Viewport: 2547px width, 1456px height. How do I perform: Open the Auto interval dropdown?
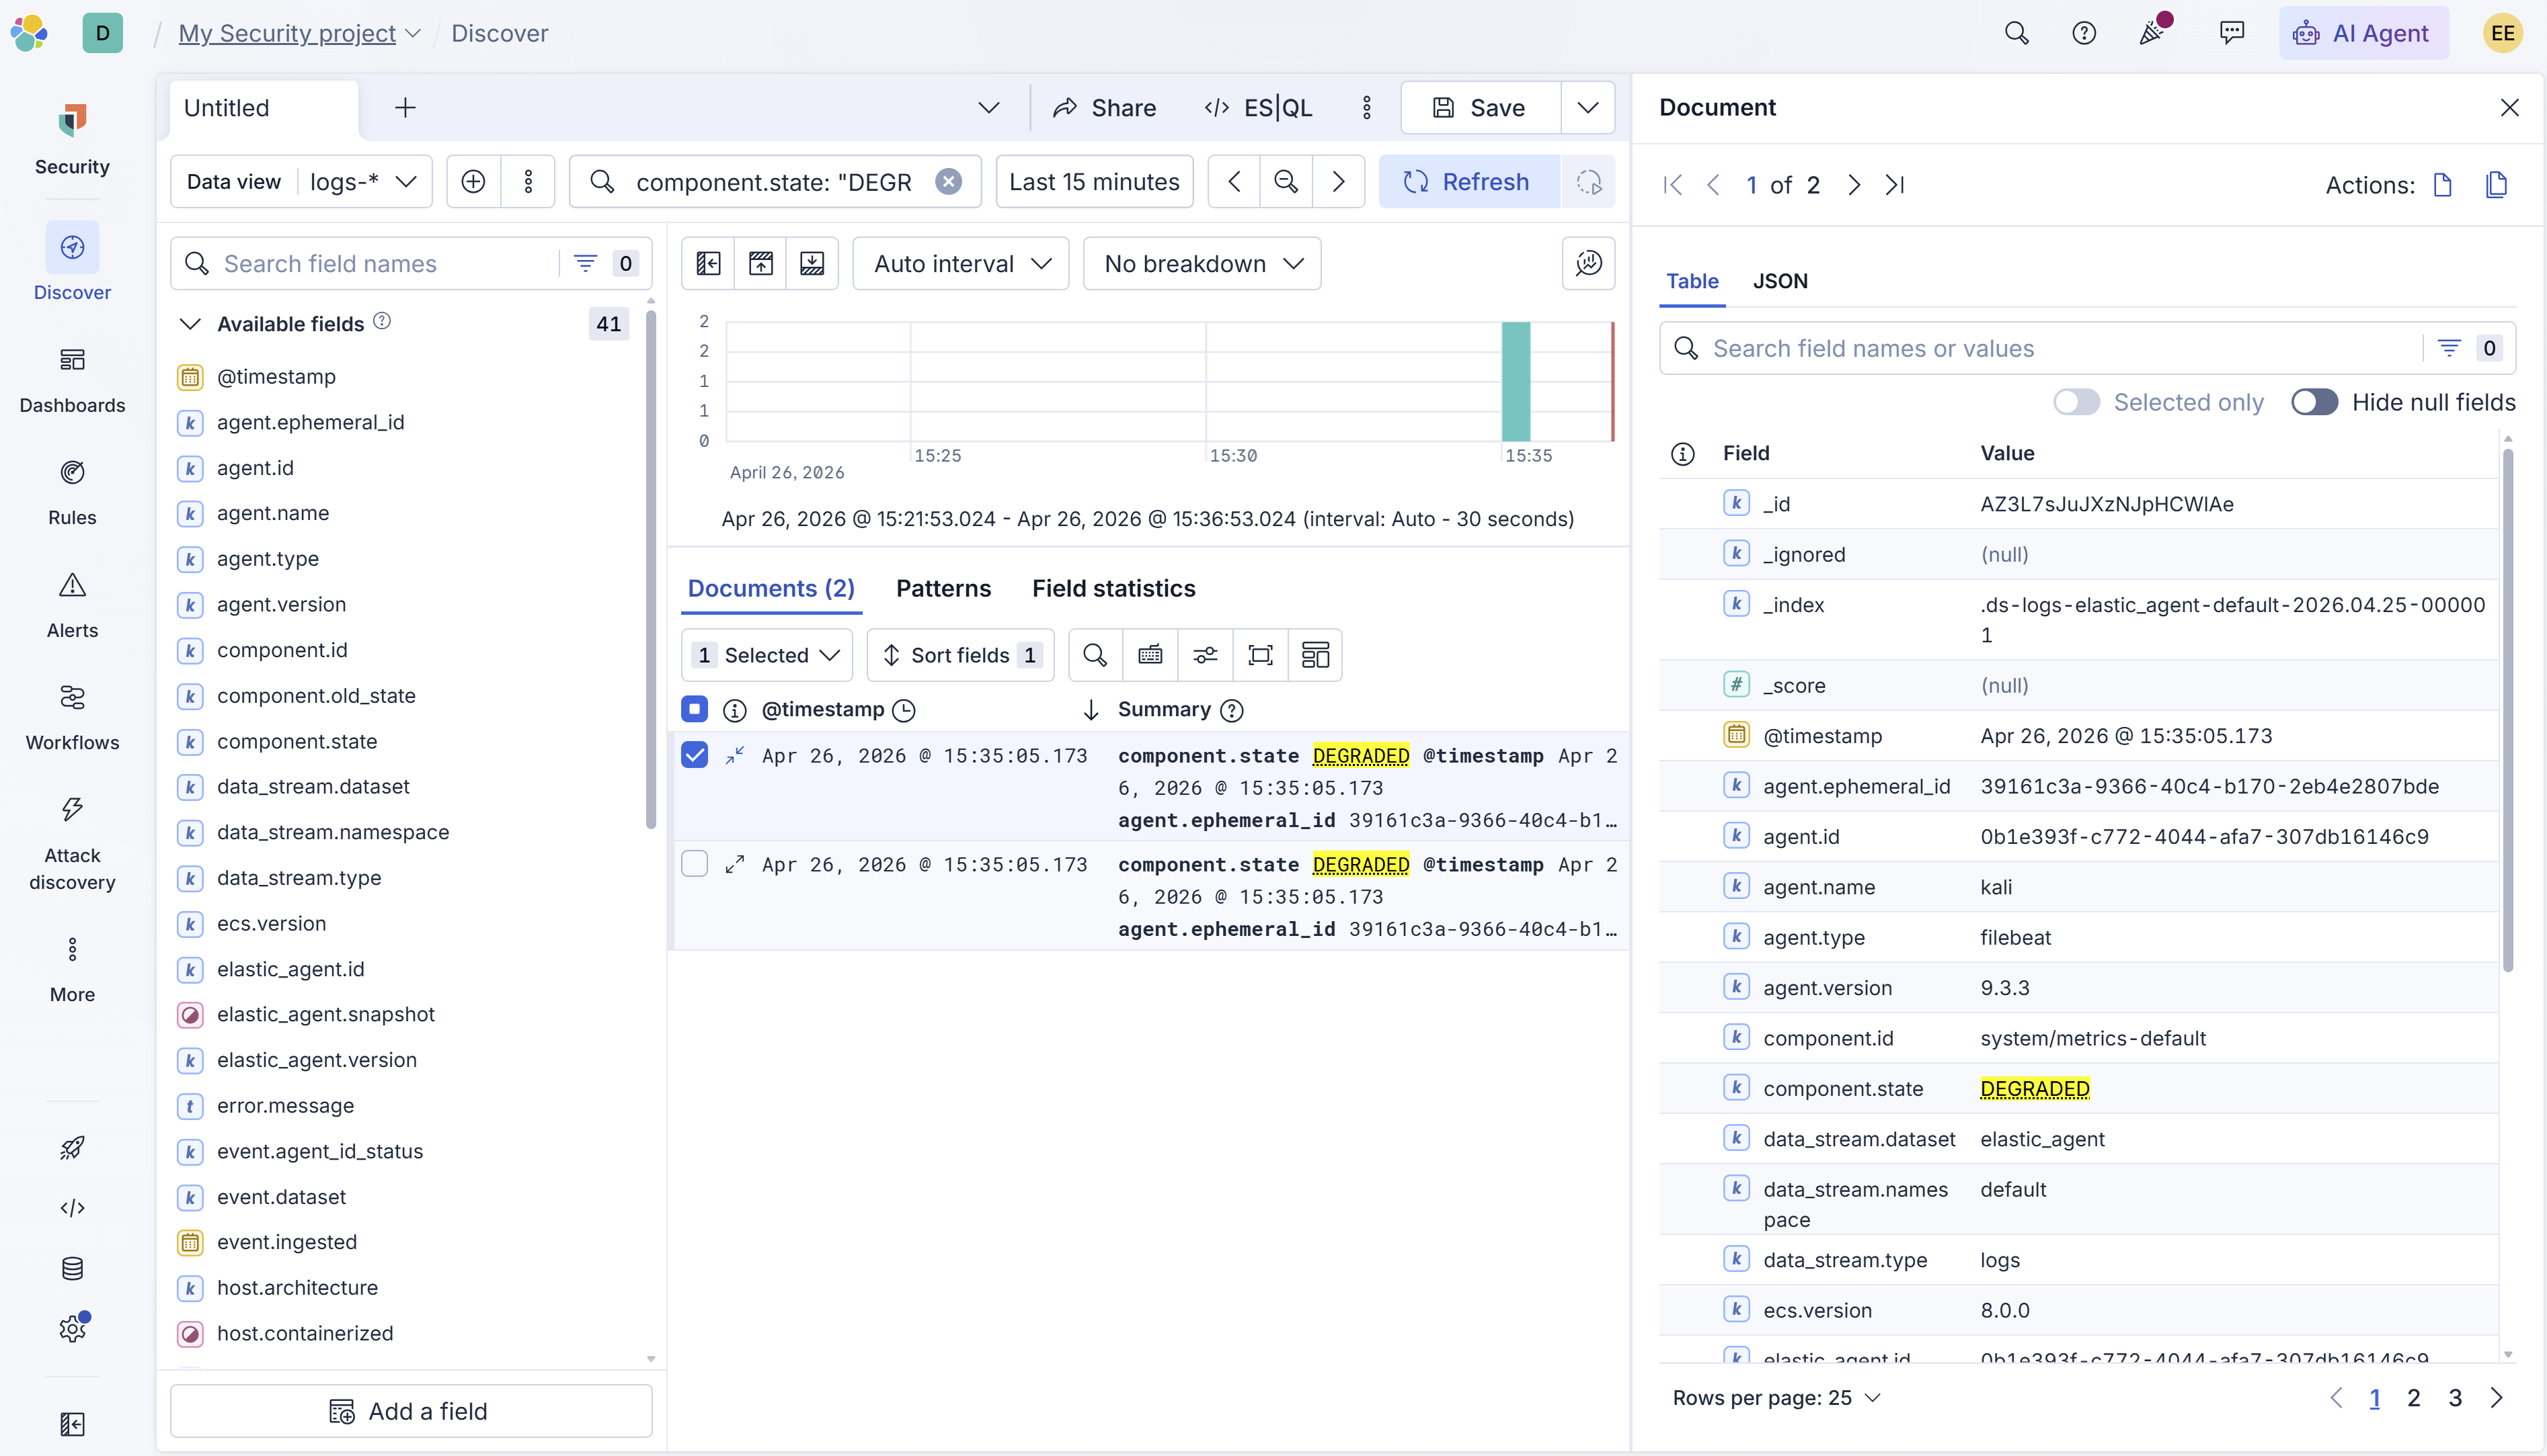[960, 264]
